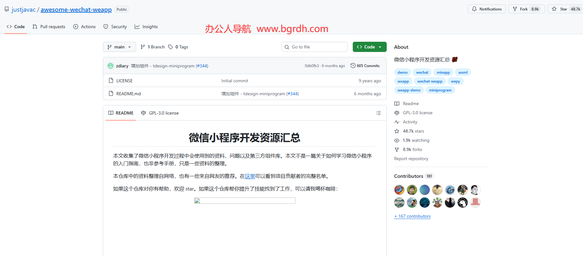Open the first contributor avatar with Firefox logo

tap(399, 190)
